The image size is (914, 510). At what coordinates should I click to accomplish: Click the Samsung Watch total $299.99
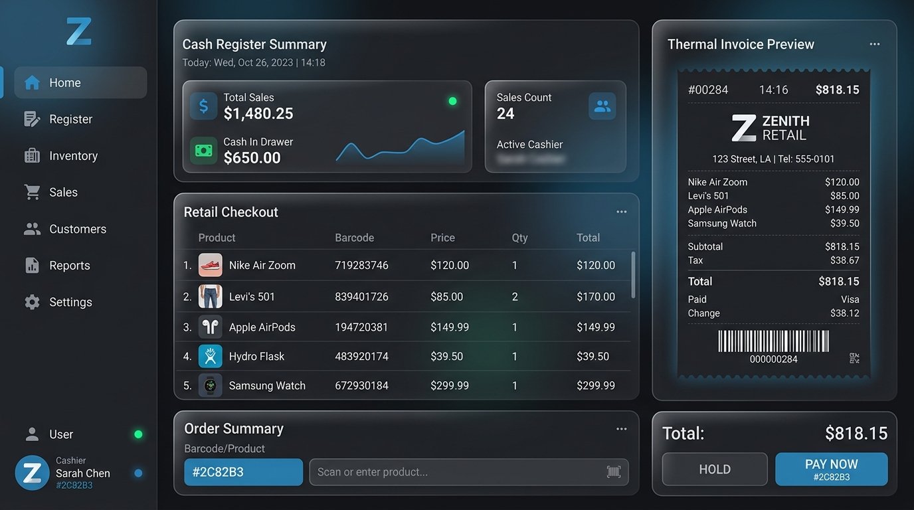(596, 385)
